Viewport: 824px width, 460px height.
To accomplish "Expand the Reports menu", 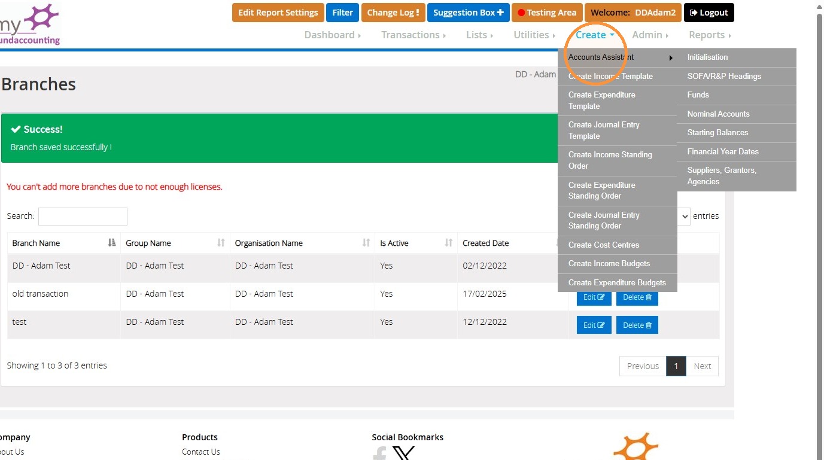I will tap(710, 35).
